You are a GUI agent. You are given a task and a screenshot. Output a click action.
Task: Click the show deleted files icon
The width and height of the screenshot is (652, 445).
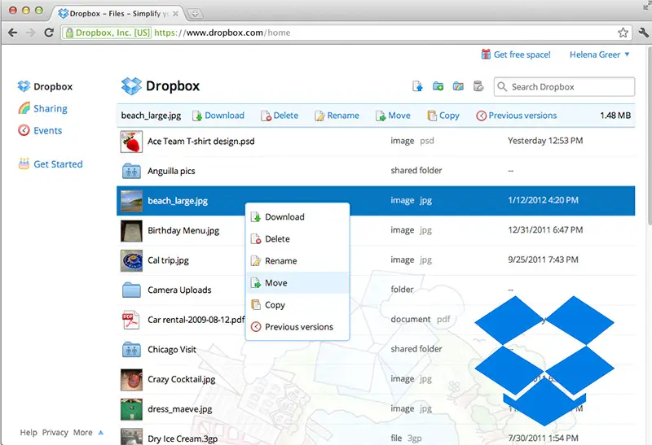pos(478,86)
